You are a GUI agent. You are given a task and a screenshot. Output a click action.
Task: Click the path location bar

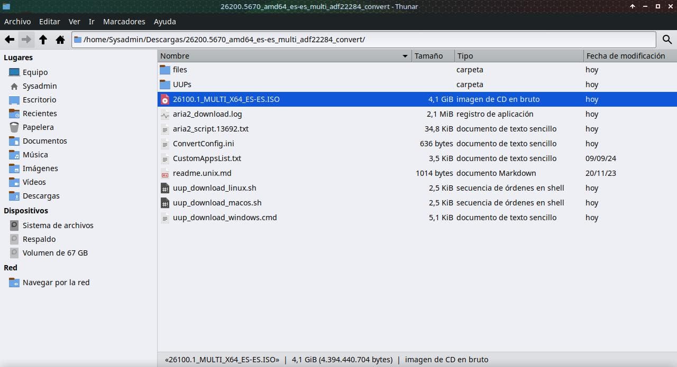tap(365, 40)
